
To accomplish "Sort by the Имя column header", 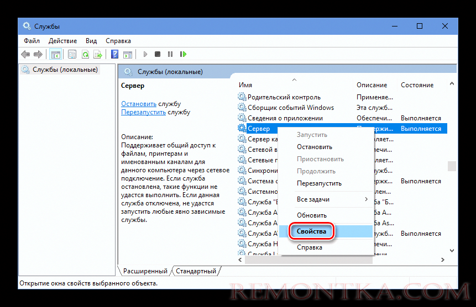I will (295, 85).
